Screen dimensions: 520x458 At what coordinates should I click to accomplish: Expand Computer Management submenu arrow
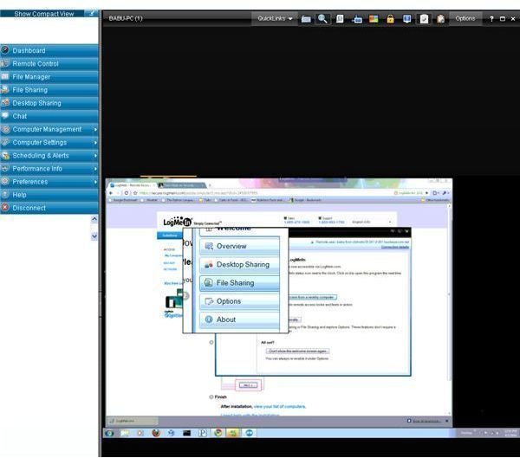[95, 129]
